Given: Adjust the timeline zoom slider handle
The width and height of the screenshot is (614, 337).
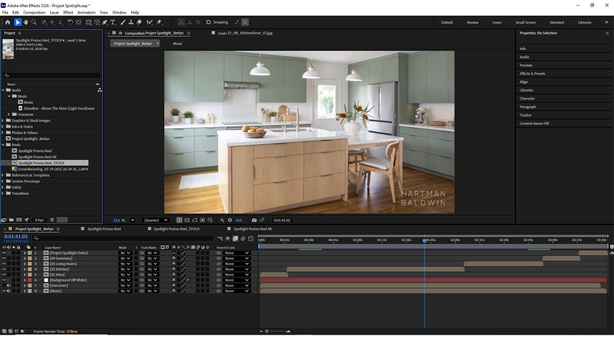Looking at the screenshot, I should point(266,331).
